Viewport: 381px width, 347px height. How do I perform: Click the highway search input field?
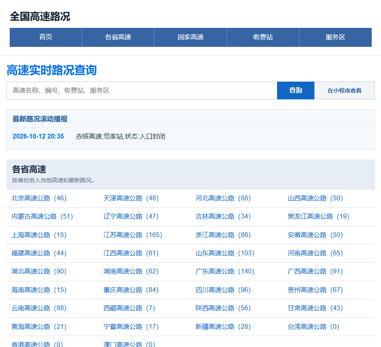point(142,90)
